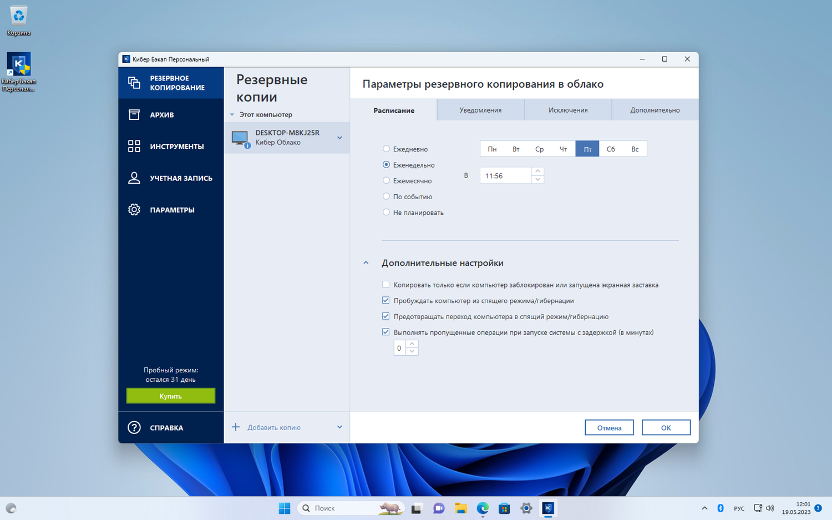Select the Корзина desktop icon

(x=19, y=21)
